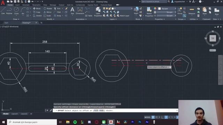
Task: Select the Match Properties tool
Action: pos(149,11)
